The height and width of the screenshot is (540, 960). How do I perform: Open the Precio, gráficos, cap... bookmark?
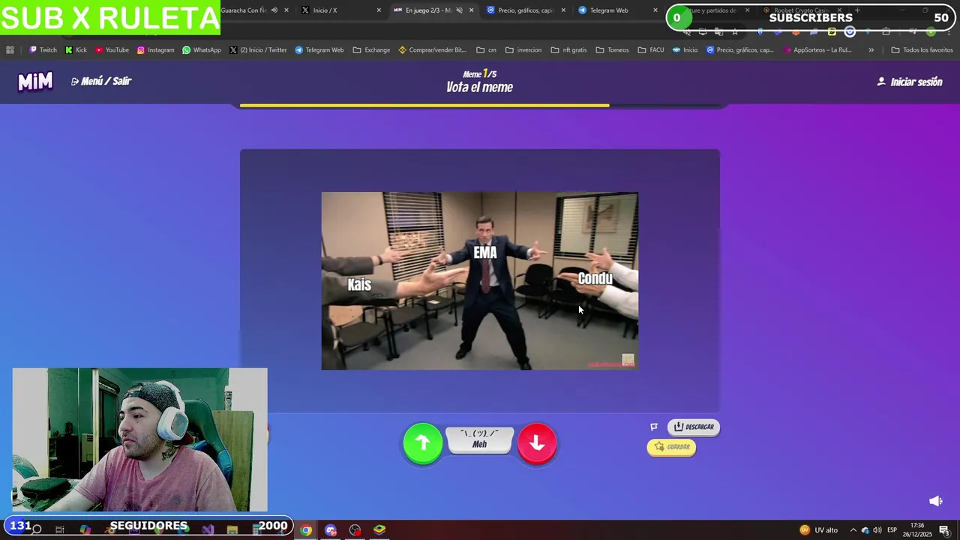[739, 50]
